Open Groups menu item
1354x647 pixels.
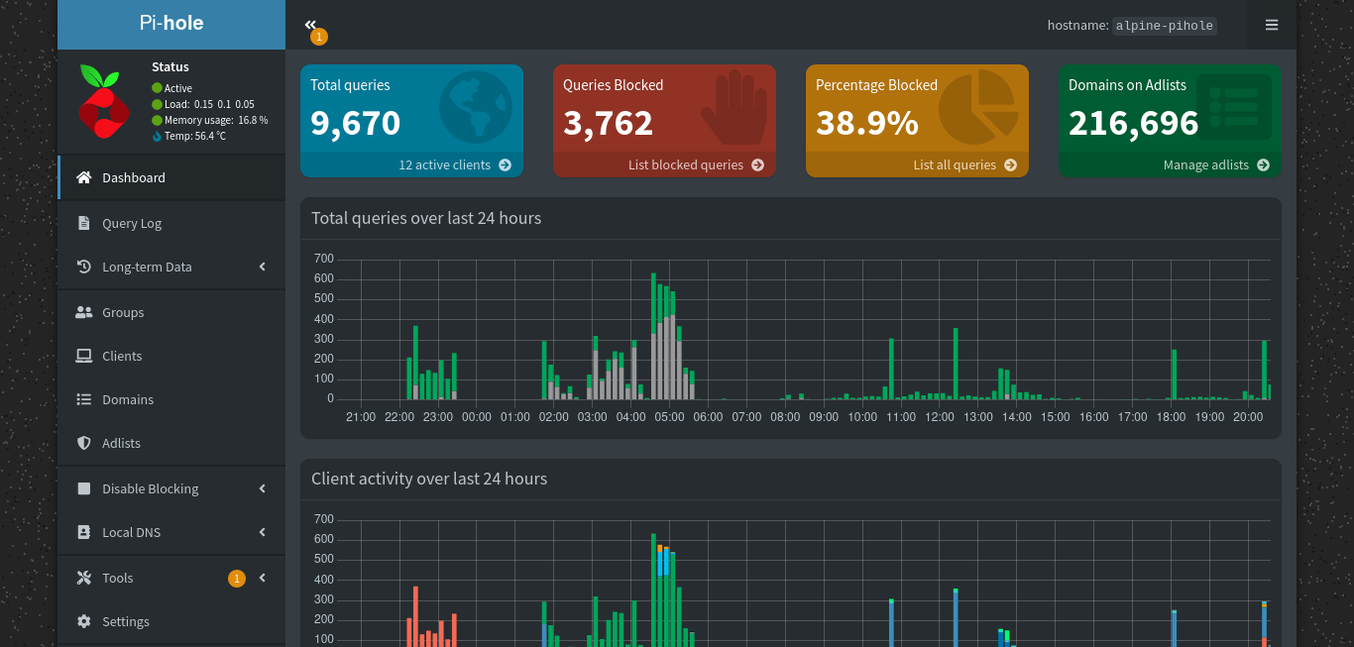coord(171,312)
